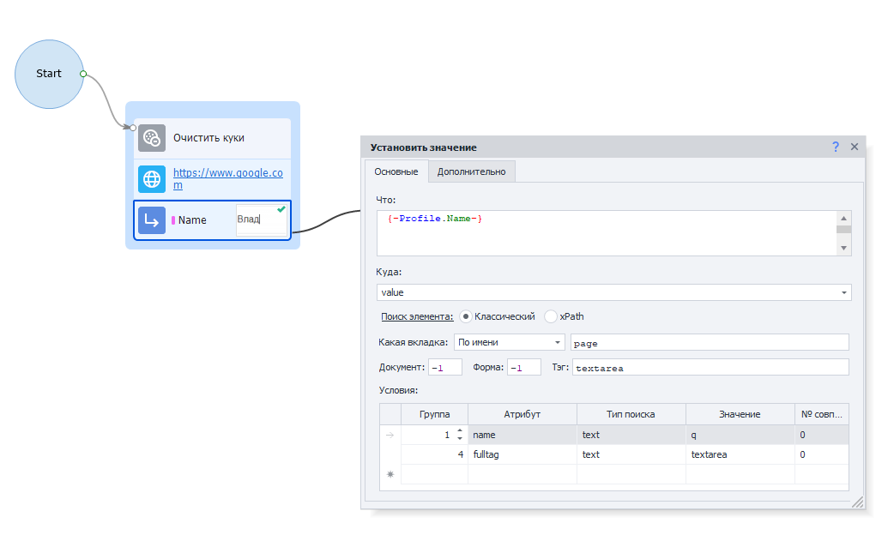Select the xPath search radio button
The width and height of the screenshot is (894, 541).
[551, 316]
